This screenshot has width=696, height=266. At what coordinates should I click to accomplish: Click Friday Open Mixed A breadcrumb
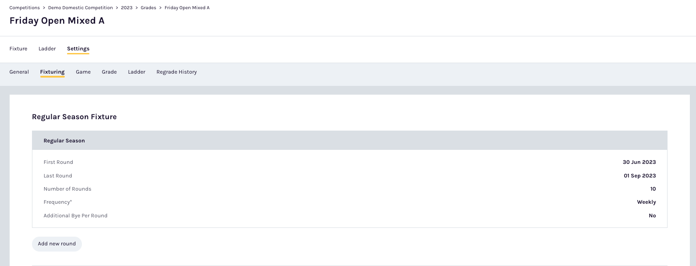click(x=187, y=8)
